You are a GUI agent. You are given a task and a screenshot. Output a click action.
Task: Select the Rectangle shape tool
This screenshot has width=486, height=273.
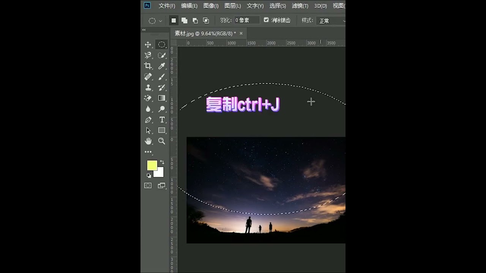click(x=162, y=130)
